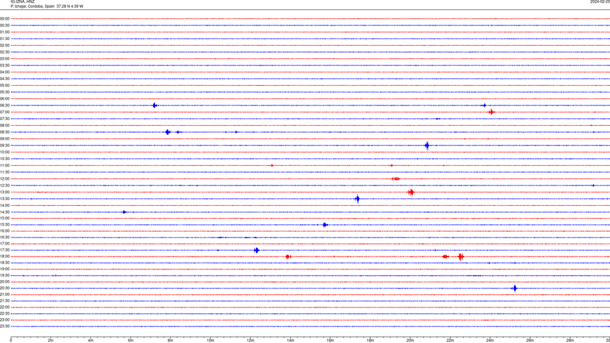Click the 13:30 time label

pyautogui.click(x=4, y=199)
